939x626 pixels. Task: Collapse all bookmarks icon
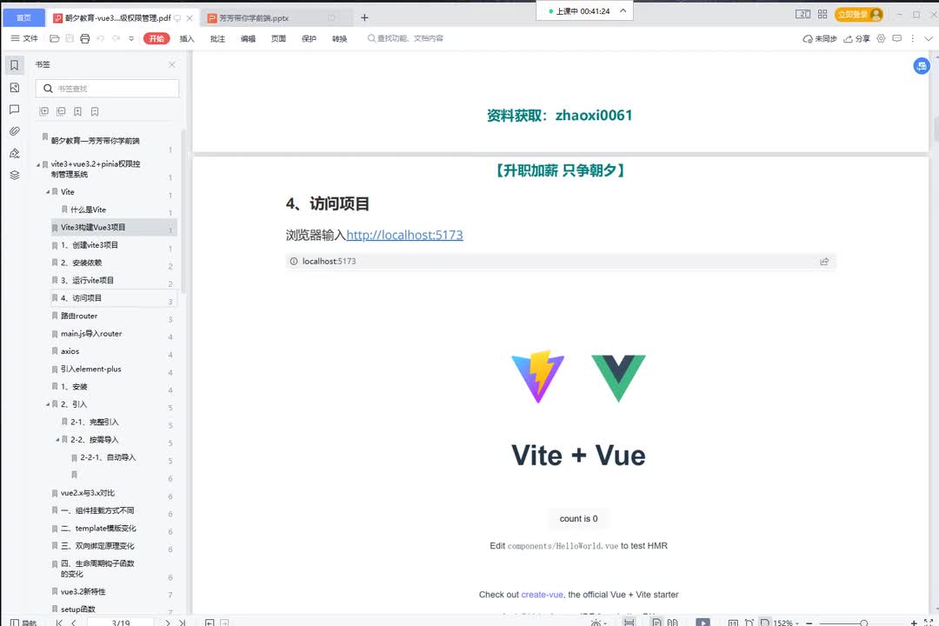[61, 111]
